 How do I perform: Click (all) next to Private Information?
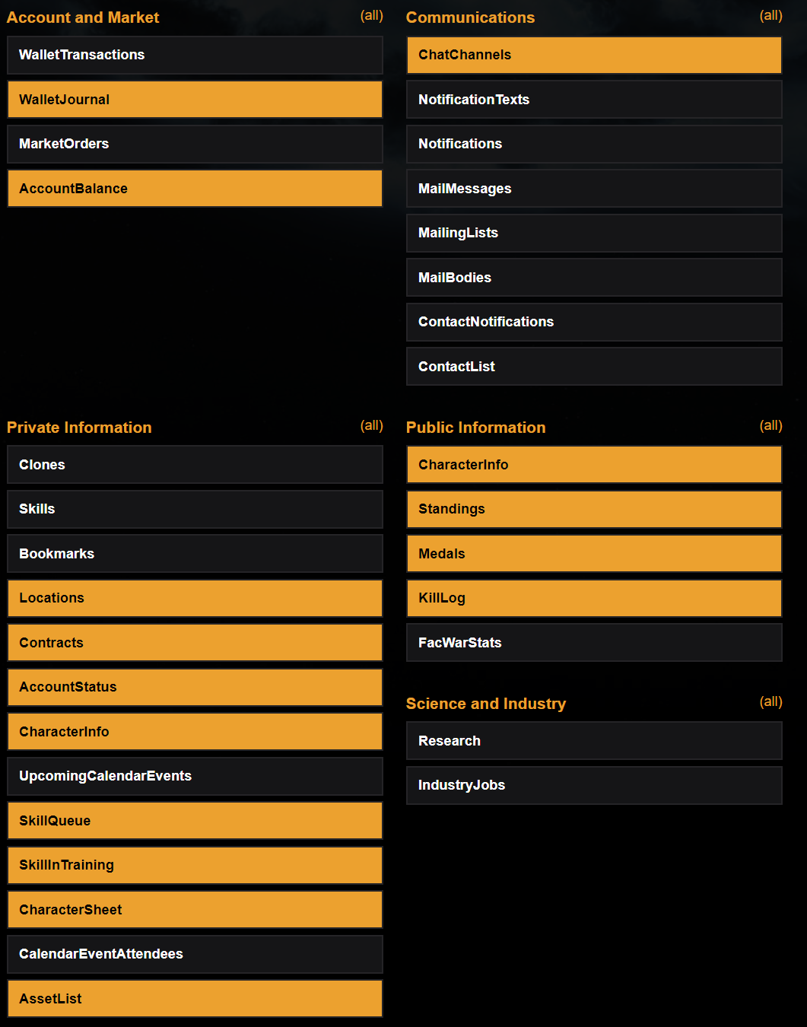click(x=371, y=426)
